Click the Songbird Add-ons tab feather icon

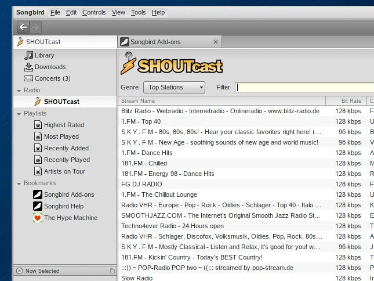click(125, 42)
